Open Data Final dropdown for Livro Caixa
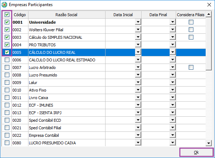The width and height of the screenshot is (215, 158). (x=173, y=97)
